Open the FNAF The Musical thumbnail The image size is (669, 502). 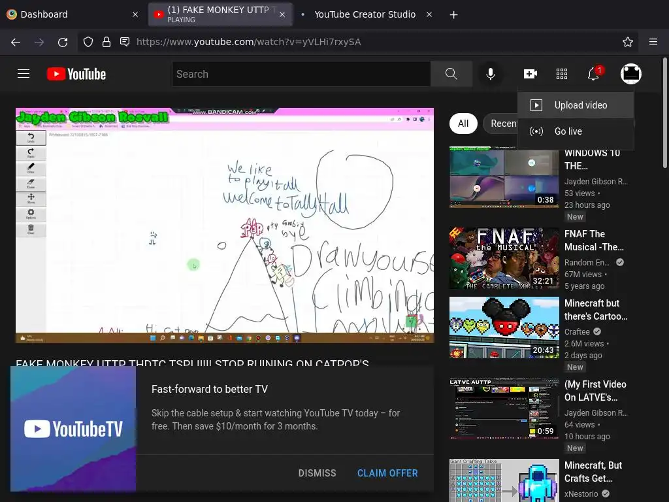coord(504,258)
